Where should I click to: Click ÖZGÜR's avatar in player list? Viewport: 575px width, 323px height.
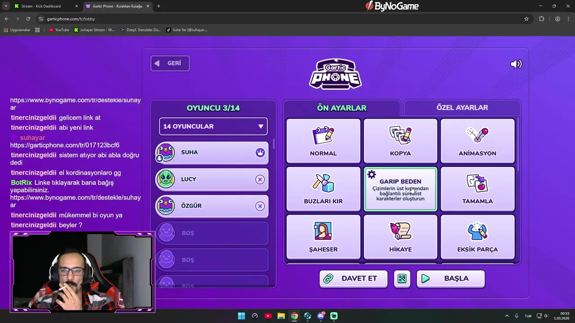[165, 206]
